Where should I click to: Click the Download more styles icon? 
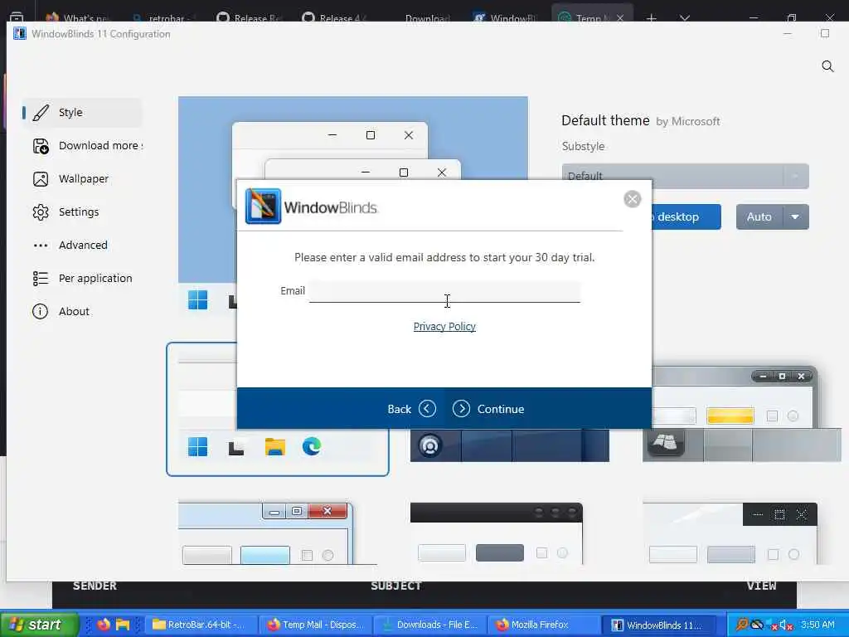point(41,146)
